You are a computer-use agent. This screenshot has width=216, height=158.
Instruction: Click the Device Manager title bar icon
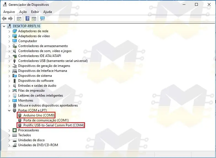tap(5, 4)
